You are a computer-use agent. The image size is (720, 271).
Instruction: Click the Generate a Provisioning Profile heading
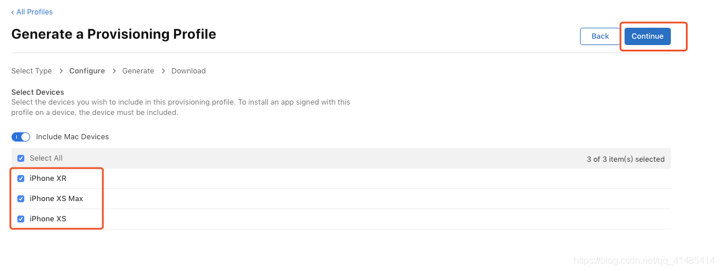click(114, 34)
